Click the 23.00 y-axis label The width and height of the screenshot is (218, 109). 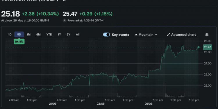[x=208, y=74]
